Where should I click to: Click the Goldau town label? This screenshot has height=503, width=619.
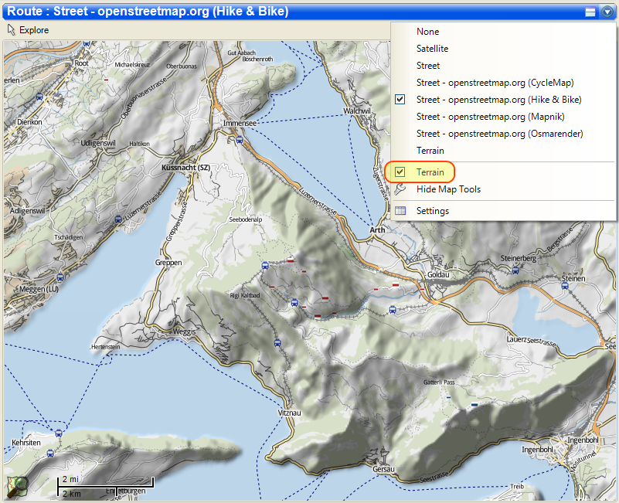[x=438, y=274]
